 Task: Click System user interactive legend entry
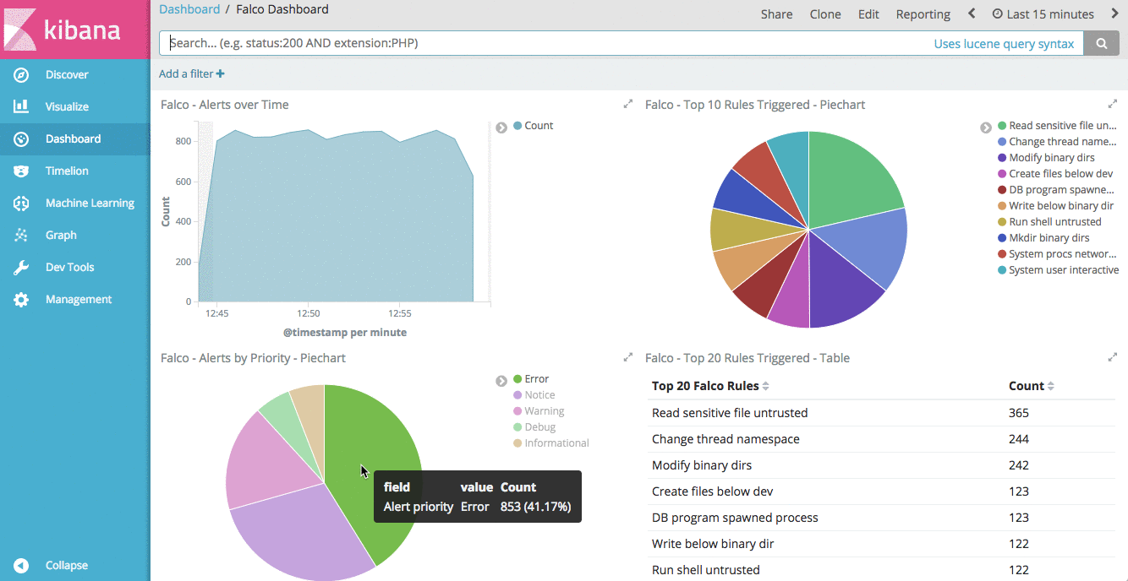click(x=1058, y=270)
